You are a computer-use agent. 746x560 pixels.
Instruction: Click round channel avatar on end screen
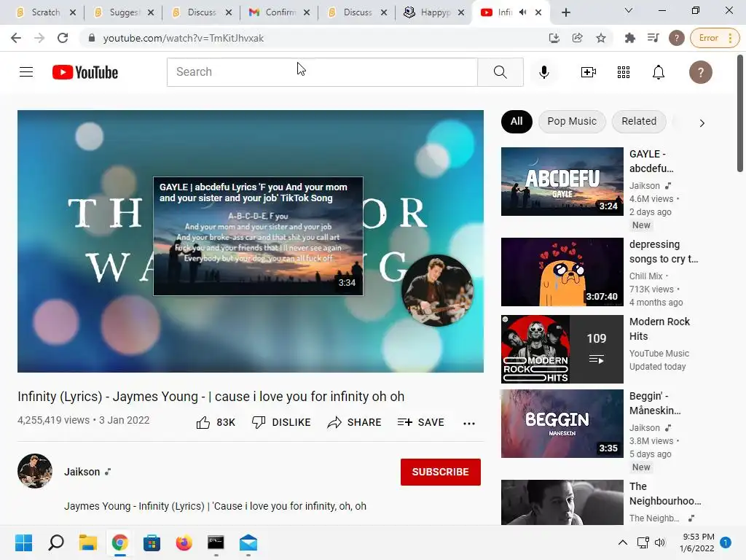click(437, 290)
